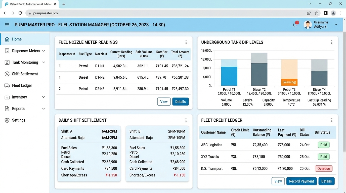This screenshot has height=193, width=346.
Task: Open Underground Tank Dip Levels options menu
Action: click(332, 42)
